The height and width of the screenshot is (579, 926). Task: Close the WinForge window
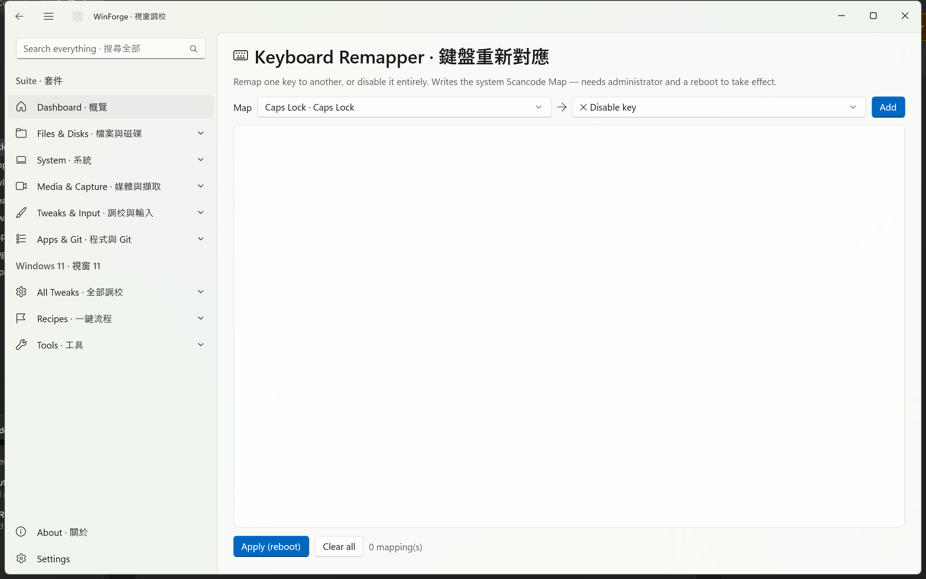click(905, 16)
